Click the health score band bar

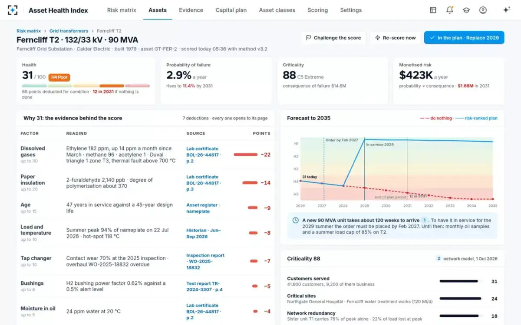click(x=86, y=86)
